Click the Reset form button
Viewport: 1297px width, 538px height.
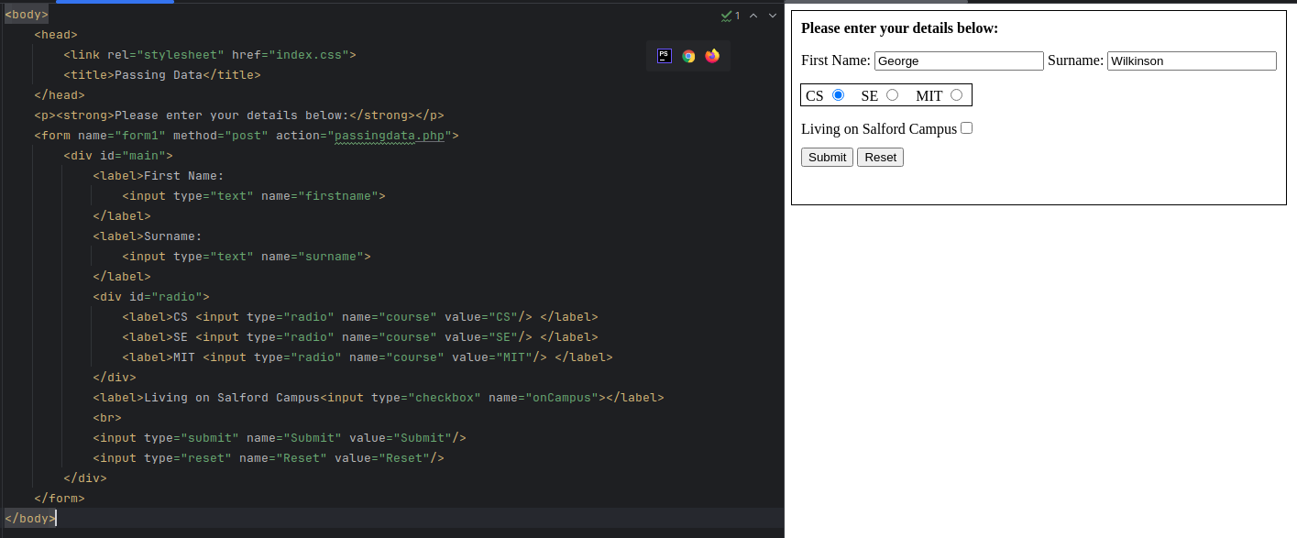tap(880, 158)
